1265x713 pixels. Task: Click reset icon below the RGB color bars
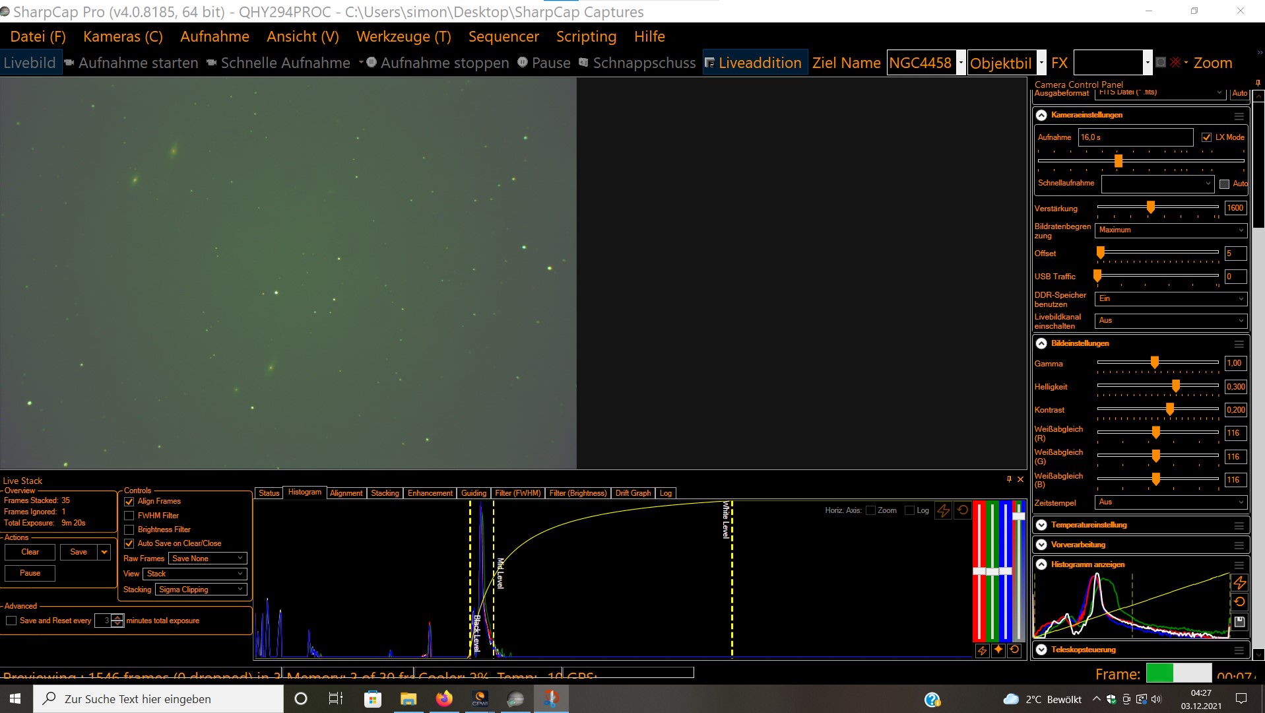[1014, 650]
